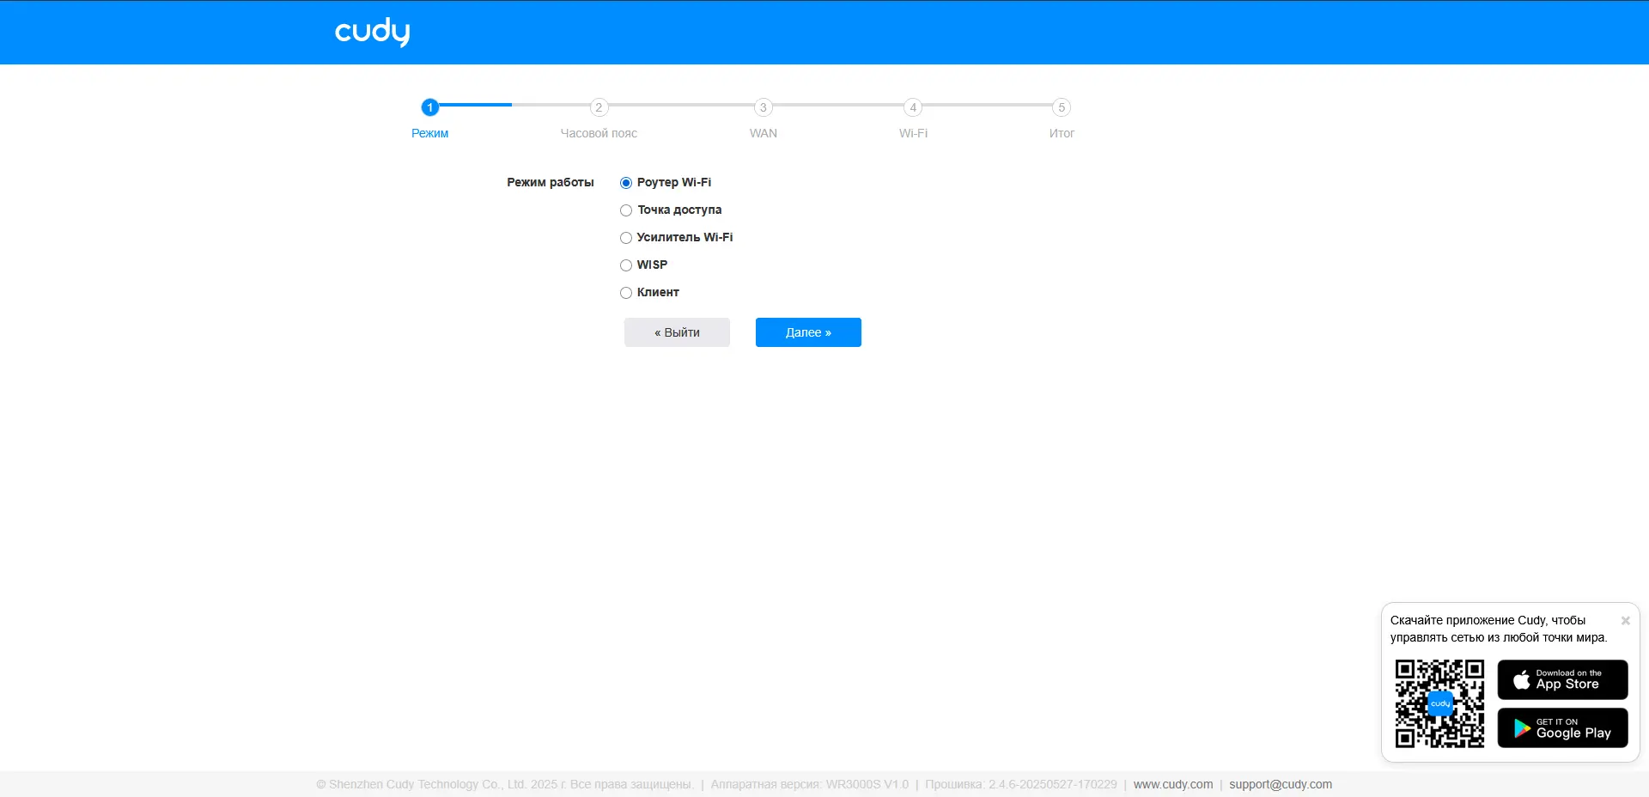Screen dimensions: 1649x797
Task: Click the Google Play download badge
Action: [x=1561, y=727]
